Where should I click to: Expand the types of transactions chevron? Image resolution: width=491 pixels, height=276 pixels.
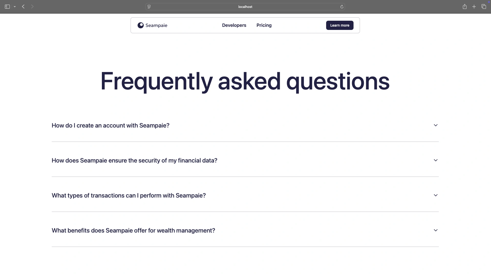tap(435, 195)
